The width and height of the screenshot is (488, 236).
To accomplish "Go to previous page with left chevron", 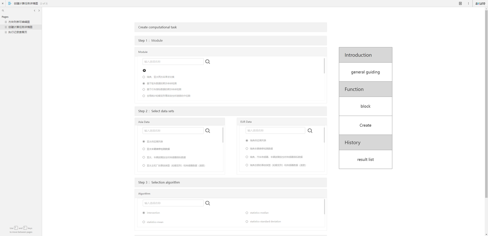I will pyautogui.click(x=35, y=11).
